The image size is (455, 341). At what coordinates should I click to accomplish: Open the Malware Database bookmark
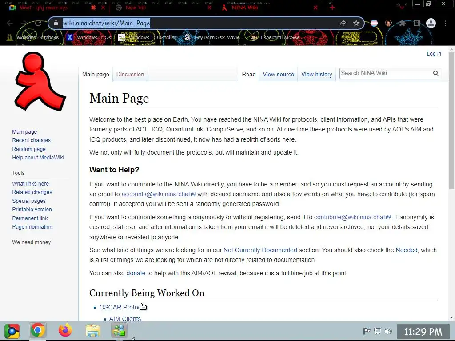pyautogui.click(x=33, y=37)
